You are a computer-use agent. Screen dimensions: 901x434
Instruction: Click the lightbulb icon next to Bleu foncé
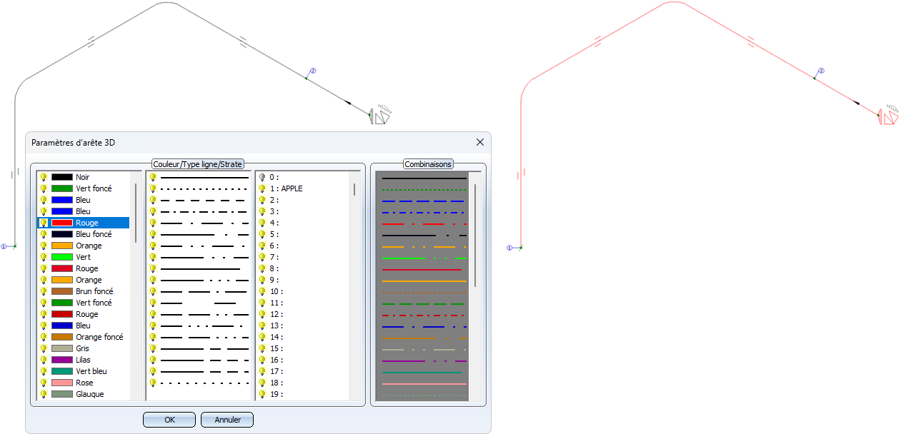coord(44,234)
